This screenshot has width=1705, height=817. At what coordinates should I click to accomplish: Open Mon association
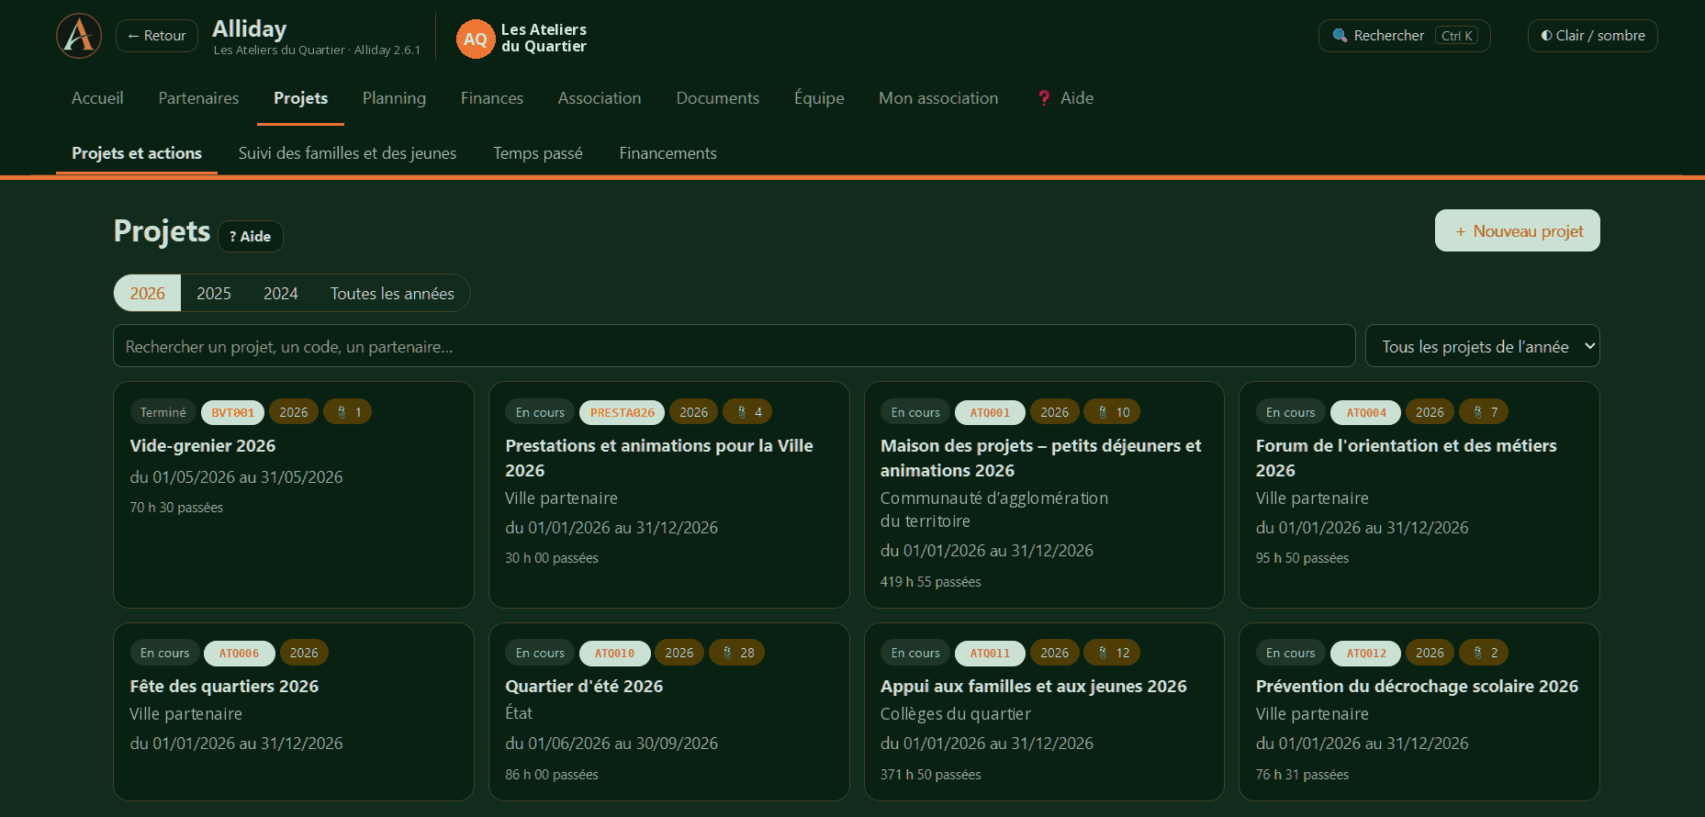pyautogui.click(x=938, y=98)
